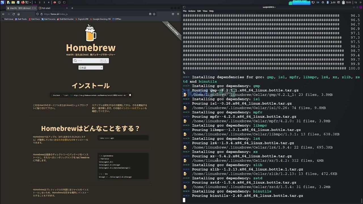Switch to workspace 2

(40, 2)
